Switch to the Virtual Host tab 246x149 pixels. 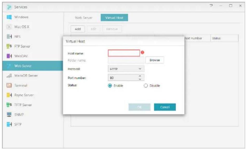(114, 18)
